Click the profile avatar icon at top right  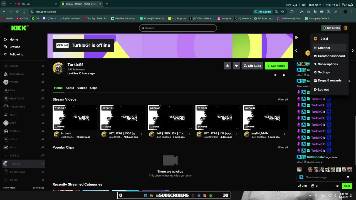[x=345, y=28]
